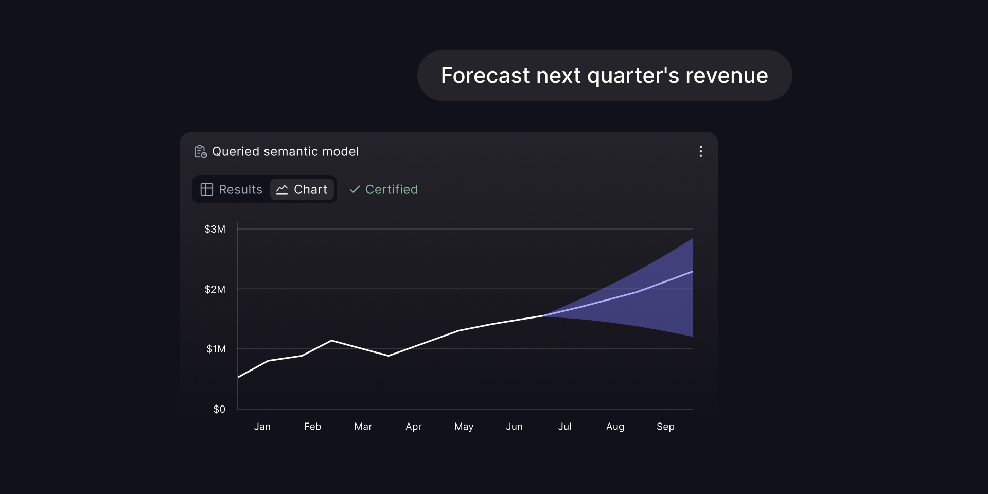
Task: Open the three-dot more options menu
Action: click(x=700, y=151)
